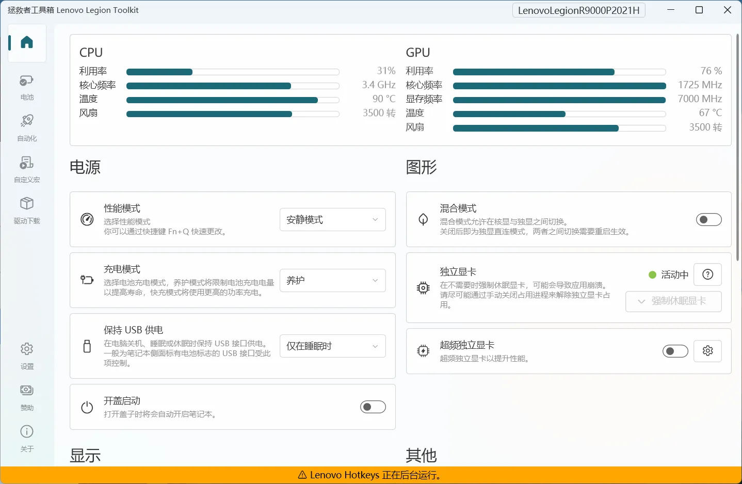Click the question mark help button
742x484 pixels.
(707, 275)
